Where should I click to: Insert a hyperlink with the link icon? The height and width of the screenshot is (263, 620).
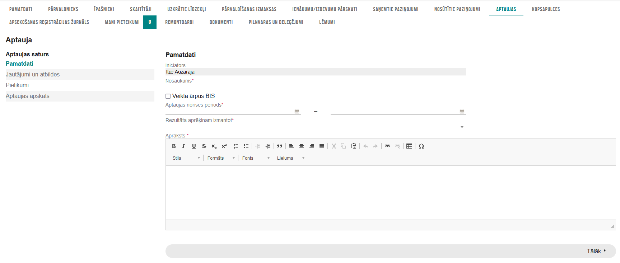click(387, 146)
